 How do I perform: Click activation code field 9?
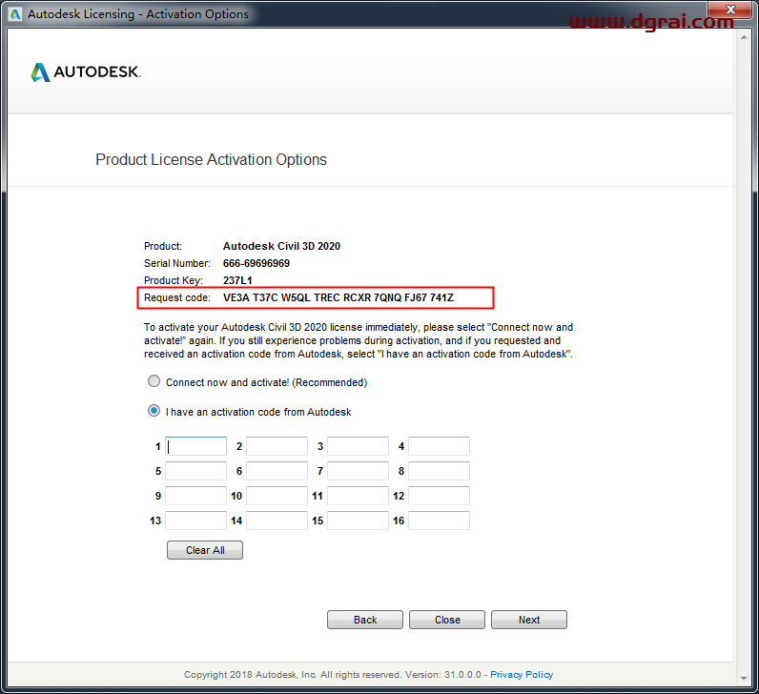[x=196, y=496]
